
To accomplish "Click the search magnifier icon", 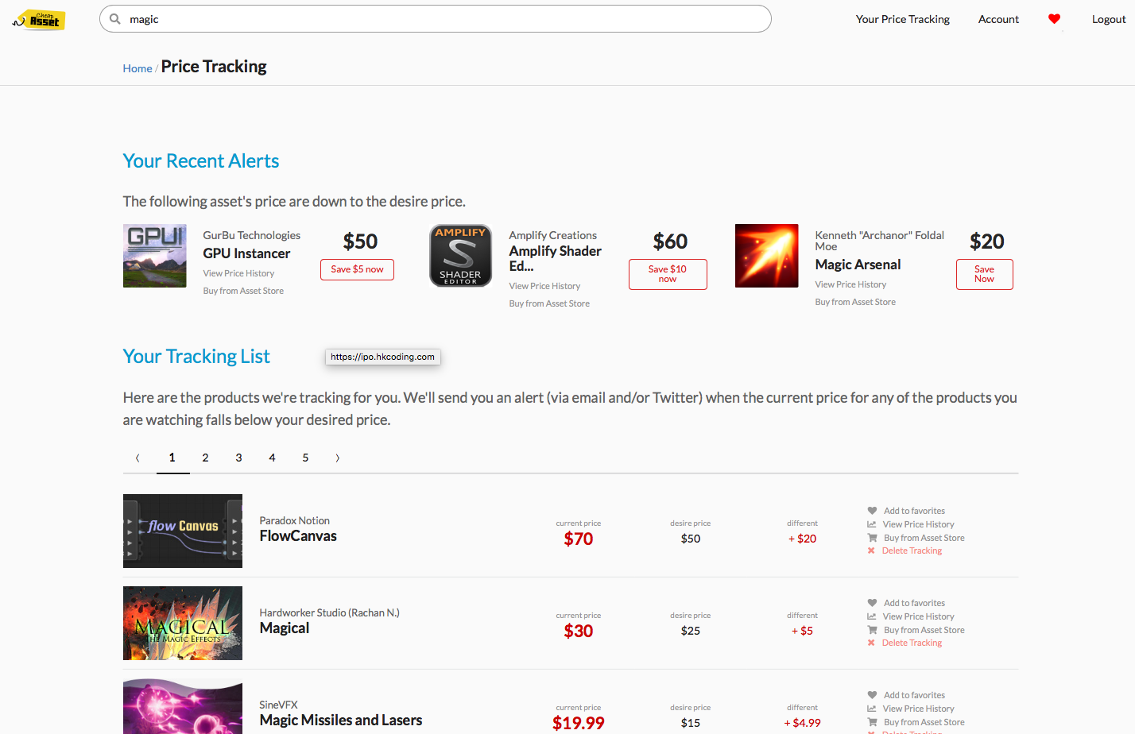I will [115, 19].
